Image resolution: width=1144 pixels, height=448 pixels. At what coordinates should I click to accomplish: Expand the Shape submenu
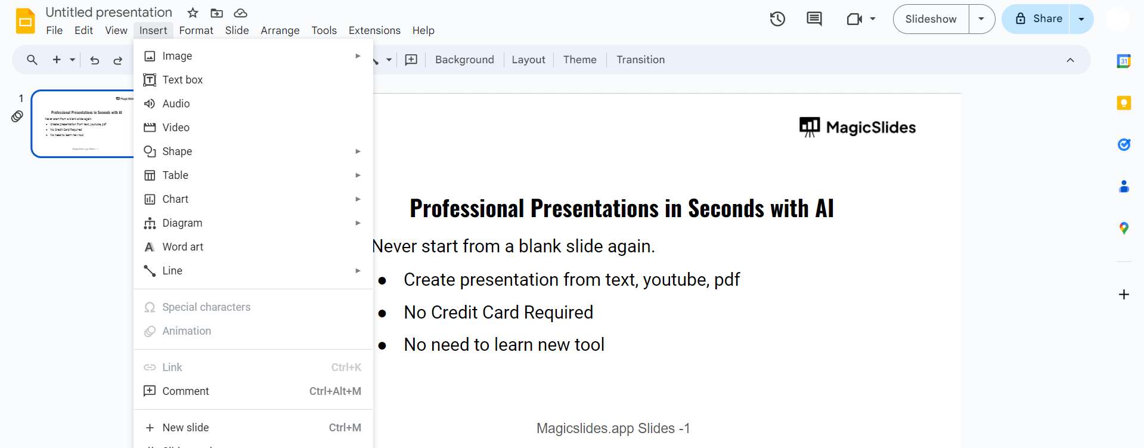(358, 152)
